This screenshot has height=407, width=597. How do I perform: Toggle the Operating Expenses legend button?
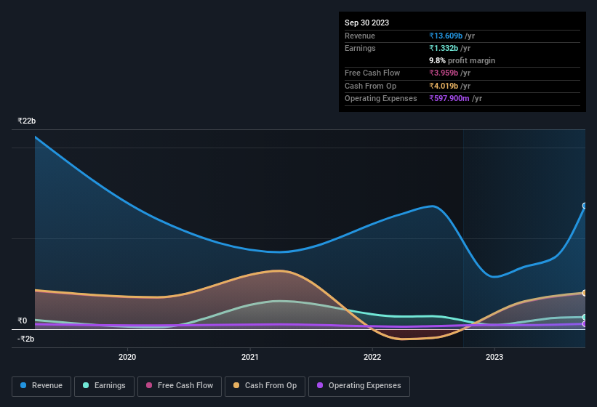pos(359,386)
